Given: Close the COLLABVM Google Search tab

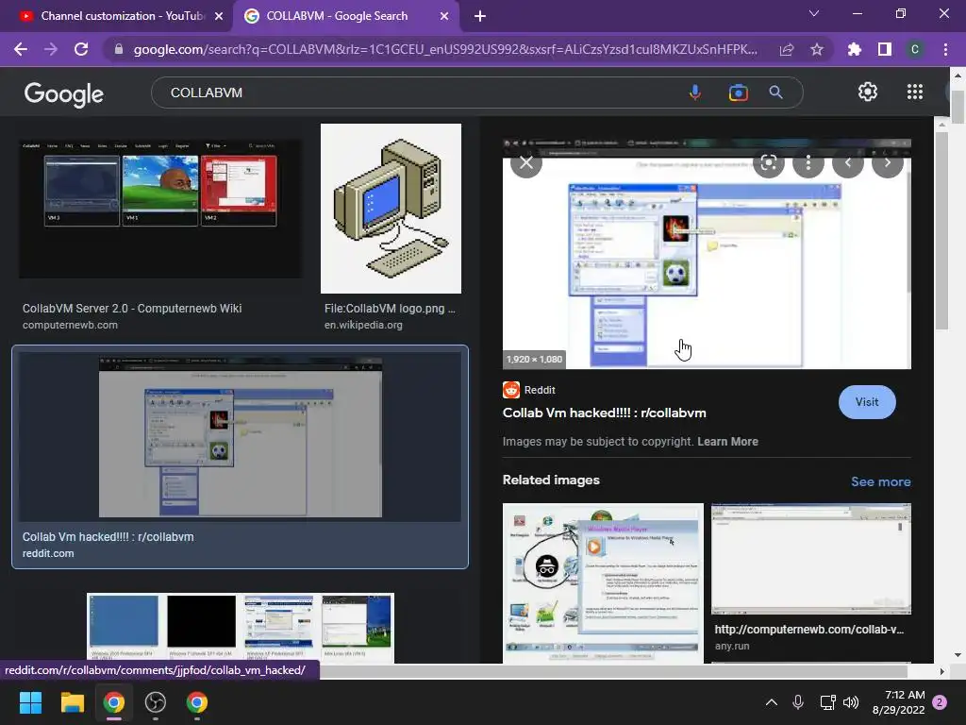Looking at the screenshot, I should pos(444,16).
